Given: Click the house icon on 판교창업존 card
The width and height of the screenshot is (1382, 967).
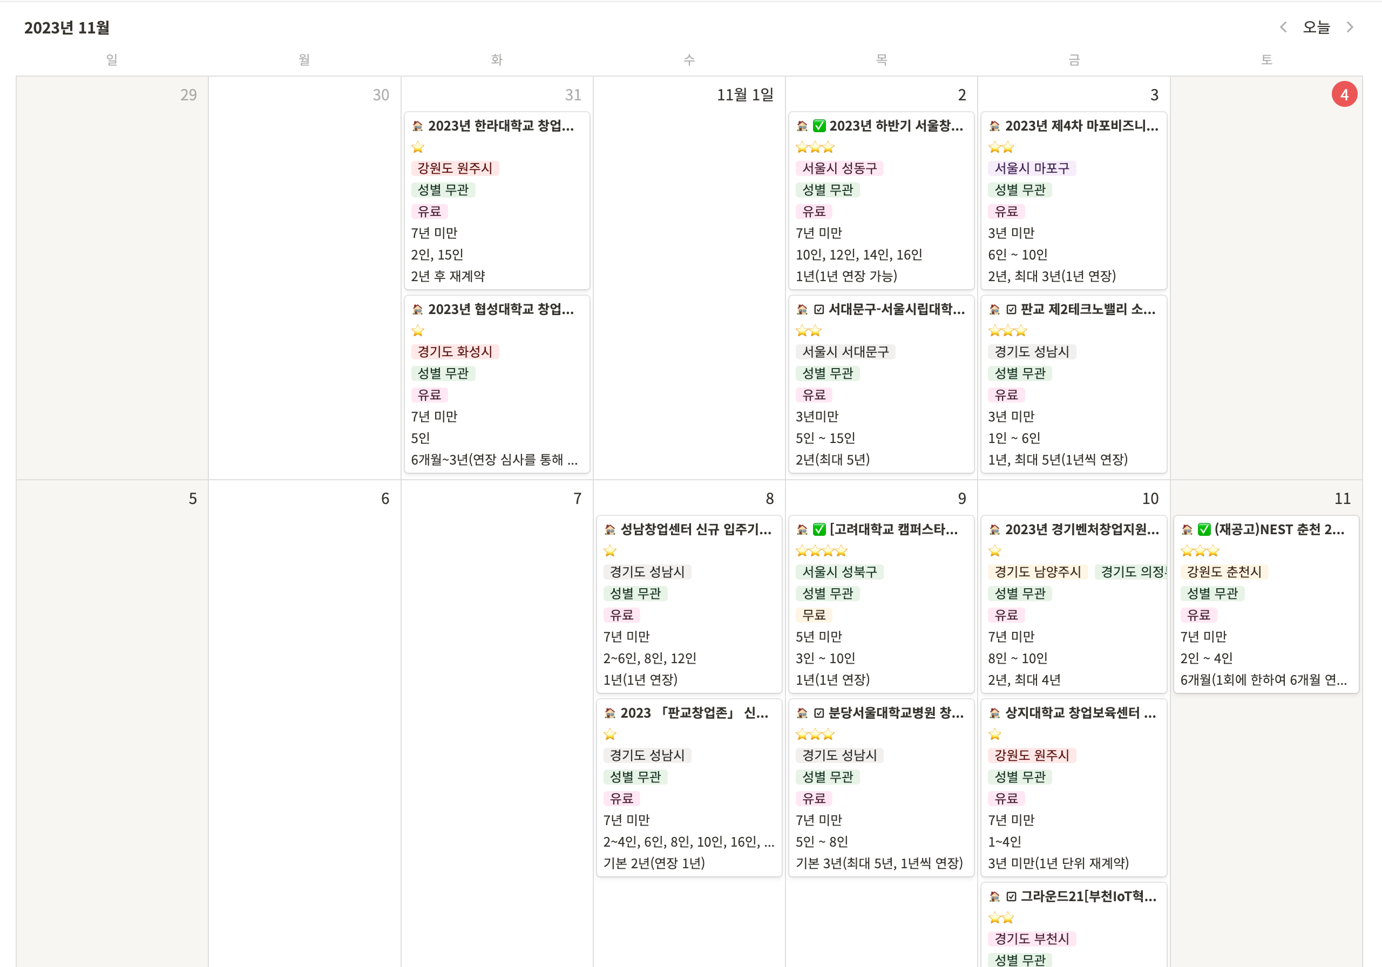Looking at the screenshot, I should [x=609, y=713].
